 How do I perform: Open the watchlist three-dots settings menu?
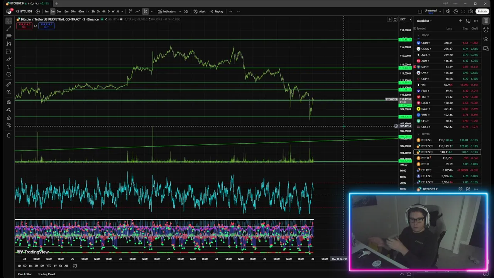pos(475,21)
